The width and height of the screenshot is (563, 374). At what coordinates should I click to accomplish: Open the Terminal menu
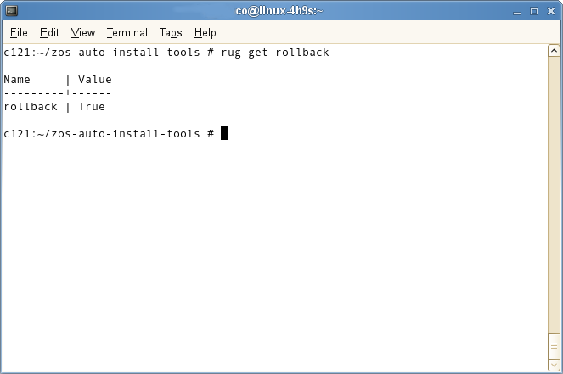127,33
